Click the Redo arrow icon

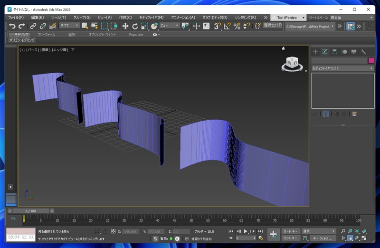tap(22, 26)
